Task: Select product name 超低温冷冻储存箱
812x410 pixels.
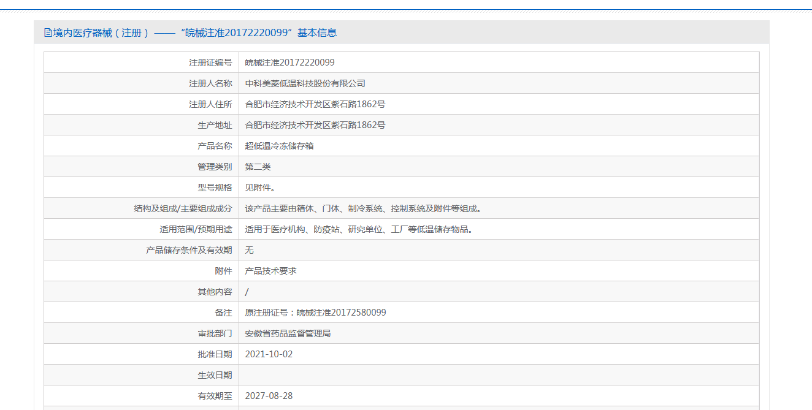Action: pyautogui.click(x=279, y=146)
